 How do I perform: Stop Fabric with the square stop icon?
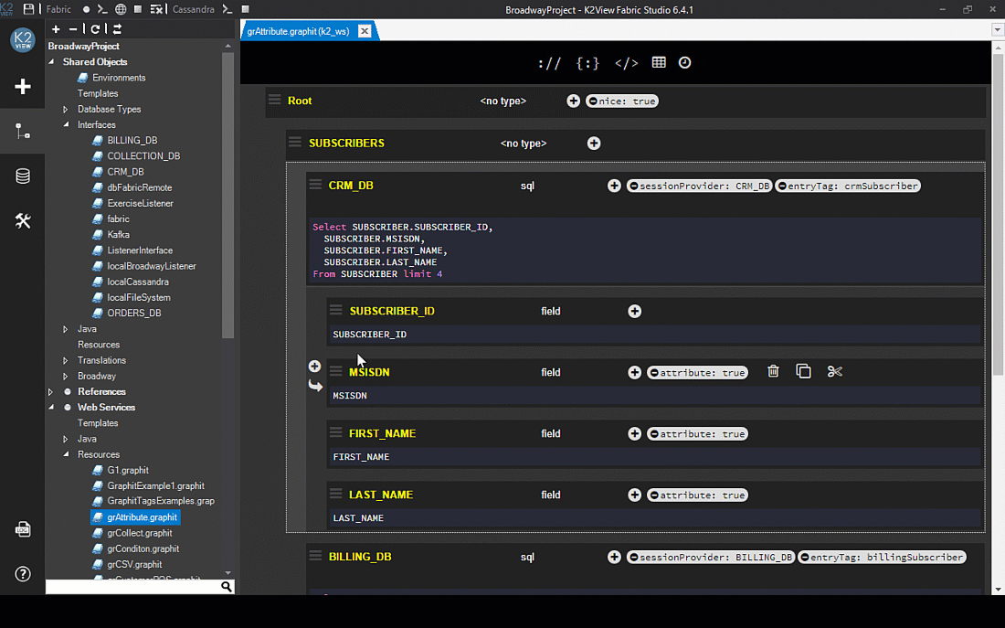point(138,9)
